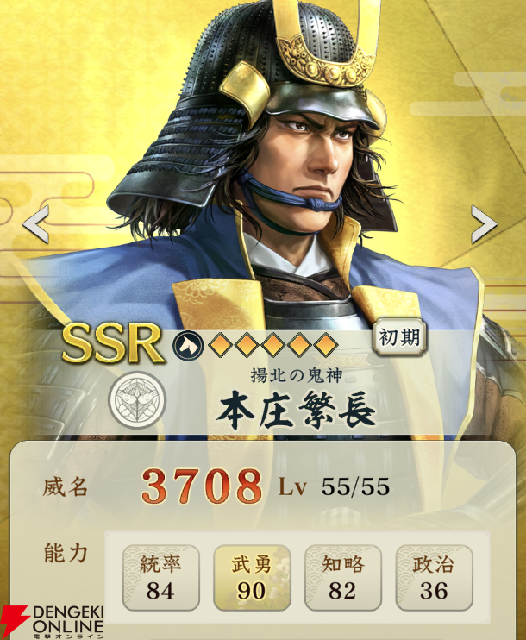Tap the cavalry horse unit icon
Viewport: 526px width, 640px height.
pyautogui.click(x=188, y=345)
